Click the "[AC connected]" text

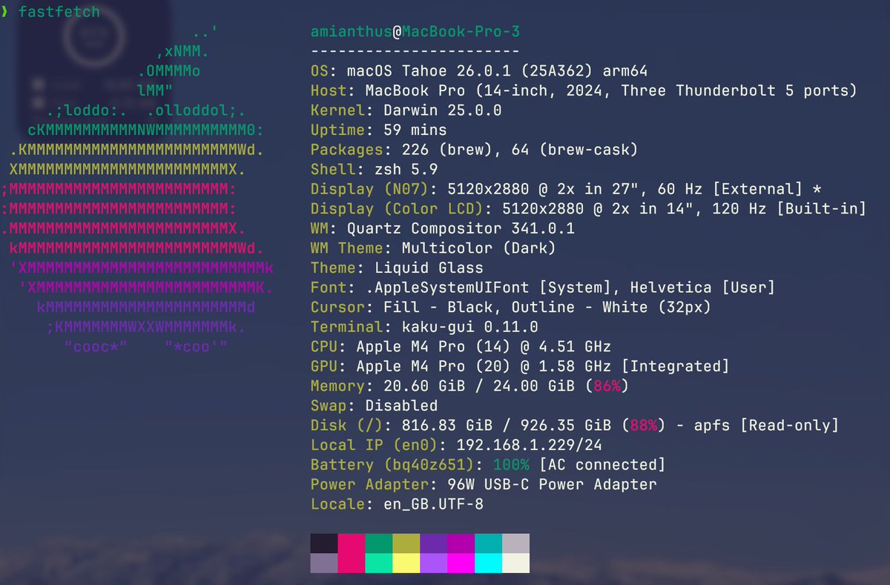pos(602,465)
